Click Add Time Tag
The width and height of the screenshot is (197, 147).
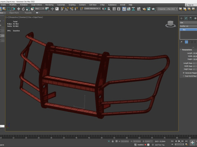pyautogui.click(x=160, y=145)
